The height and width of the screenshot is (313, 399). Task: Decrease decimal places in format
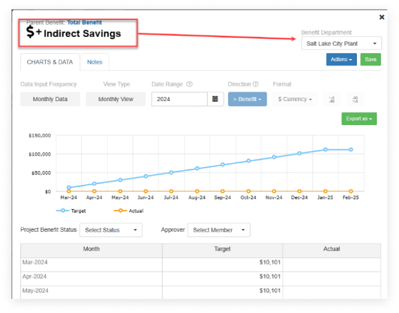point(355,99)
